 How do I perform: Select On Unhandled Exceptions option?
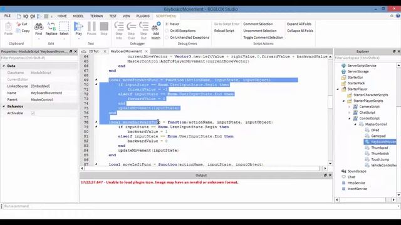tap(167, 37)
